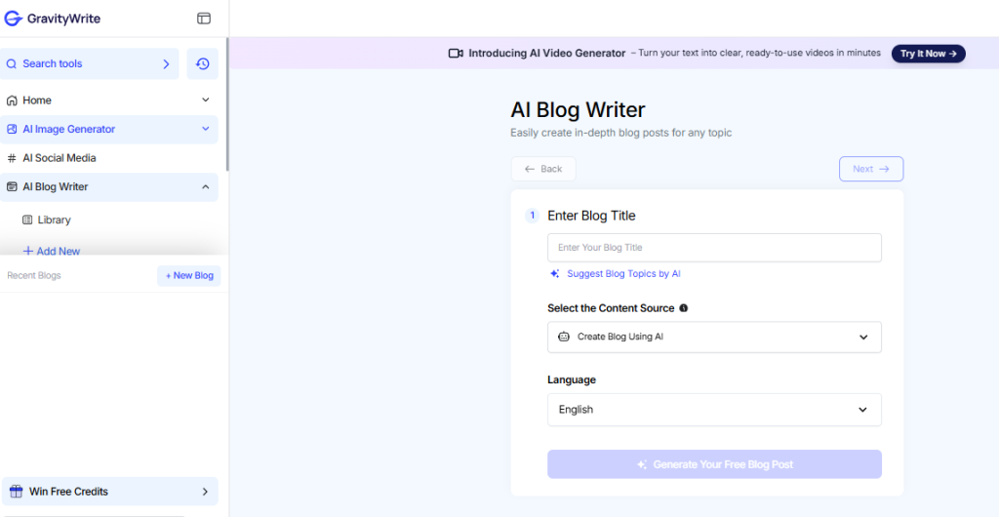Click the gift icon for free credits
Viewport: 999px width, 517px height.
pyautogui.click(x=14, y=492)
